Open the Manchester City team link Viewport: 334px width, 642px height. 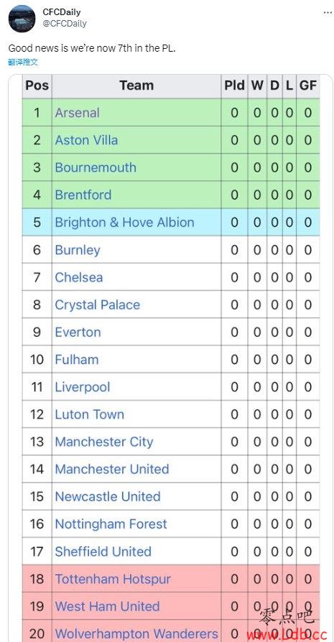(104, 442)
